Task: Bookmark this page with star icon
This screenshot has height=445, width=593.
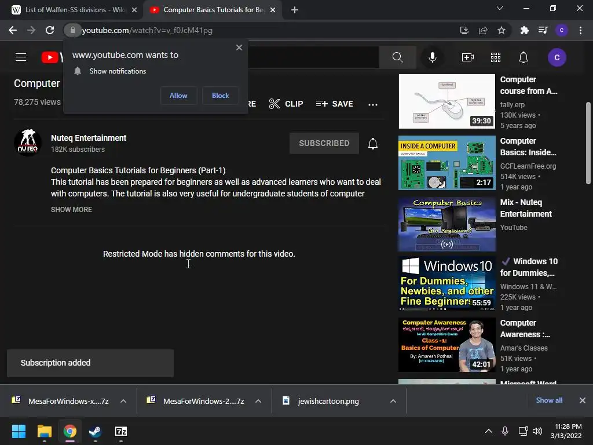Action: pyautogui.click(x=502, y=30)
